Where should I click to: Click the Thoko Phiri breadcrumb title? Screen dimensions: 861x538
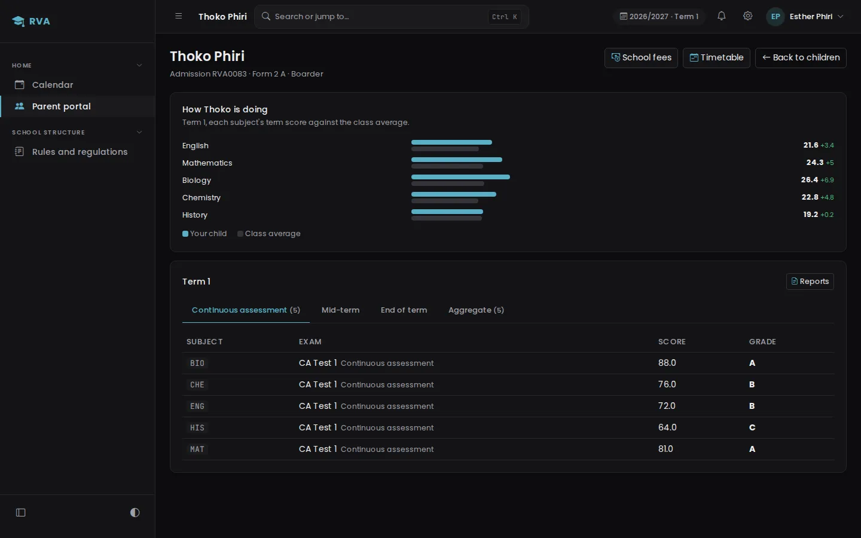pos(222,17)
